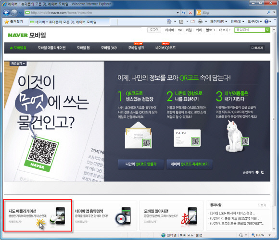Open notice 안드로이드용 모바일 지도거리뷰

[x=237, y=223]
